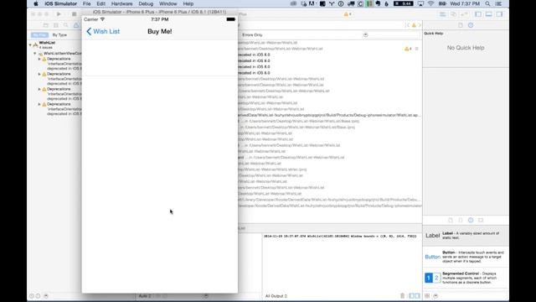Switch to the Standard editor
Screen dimensions: 536x302
click(x=443, y=14)
